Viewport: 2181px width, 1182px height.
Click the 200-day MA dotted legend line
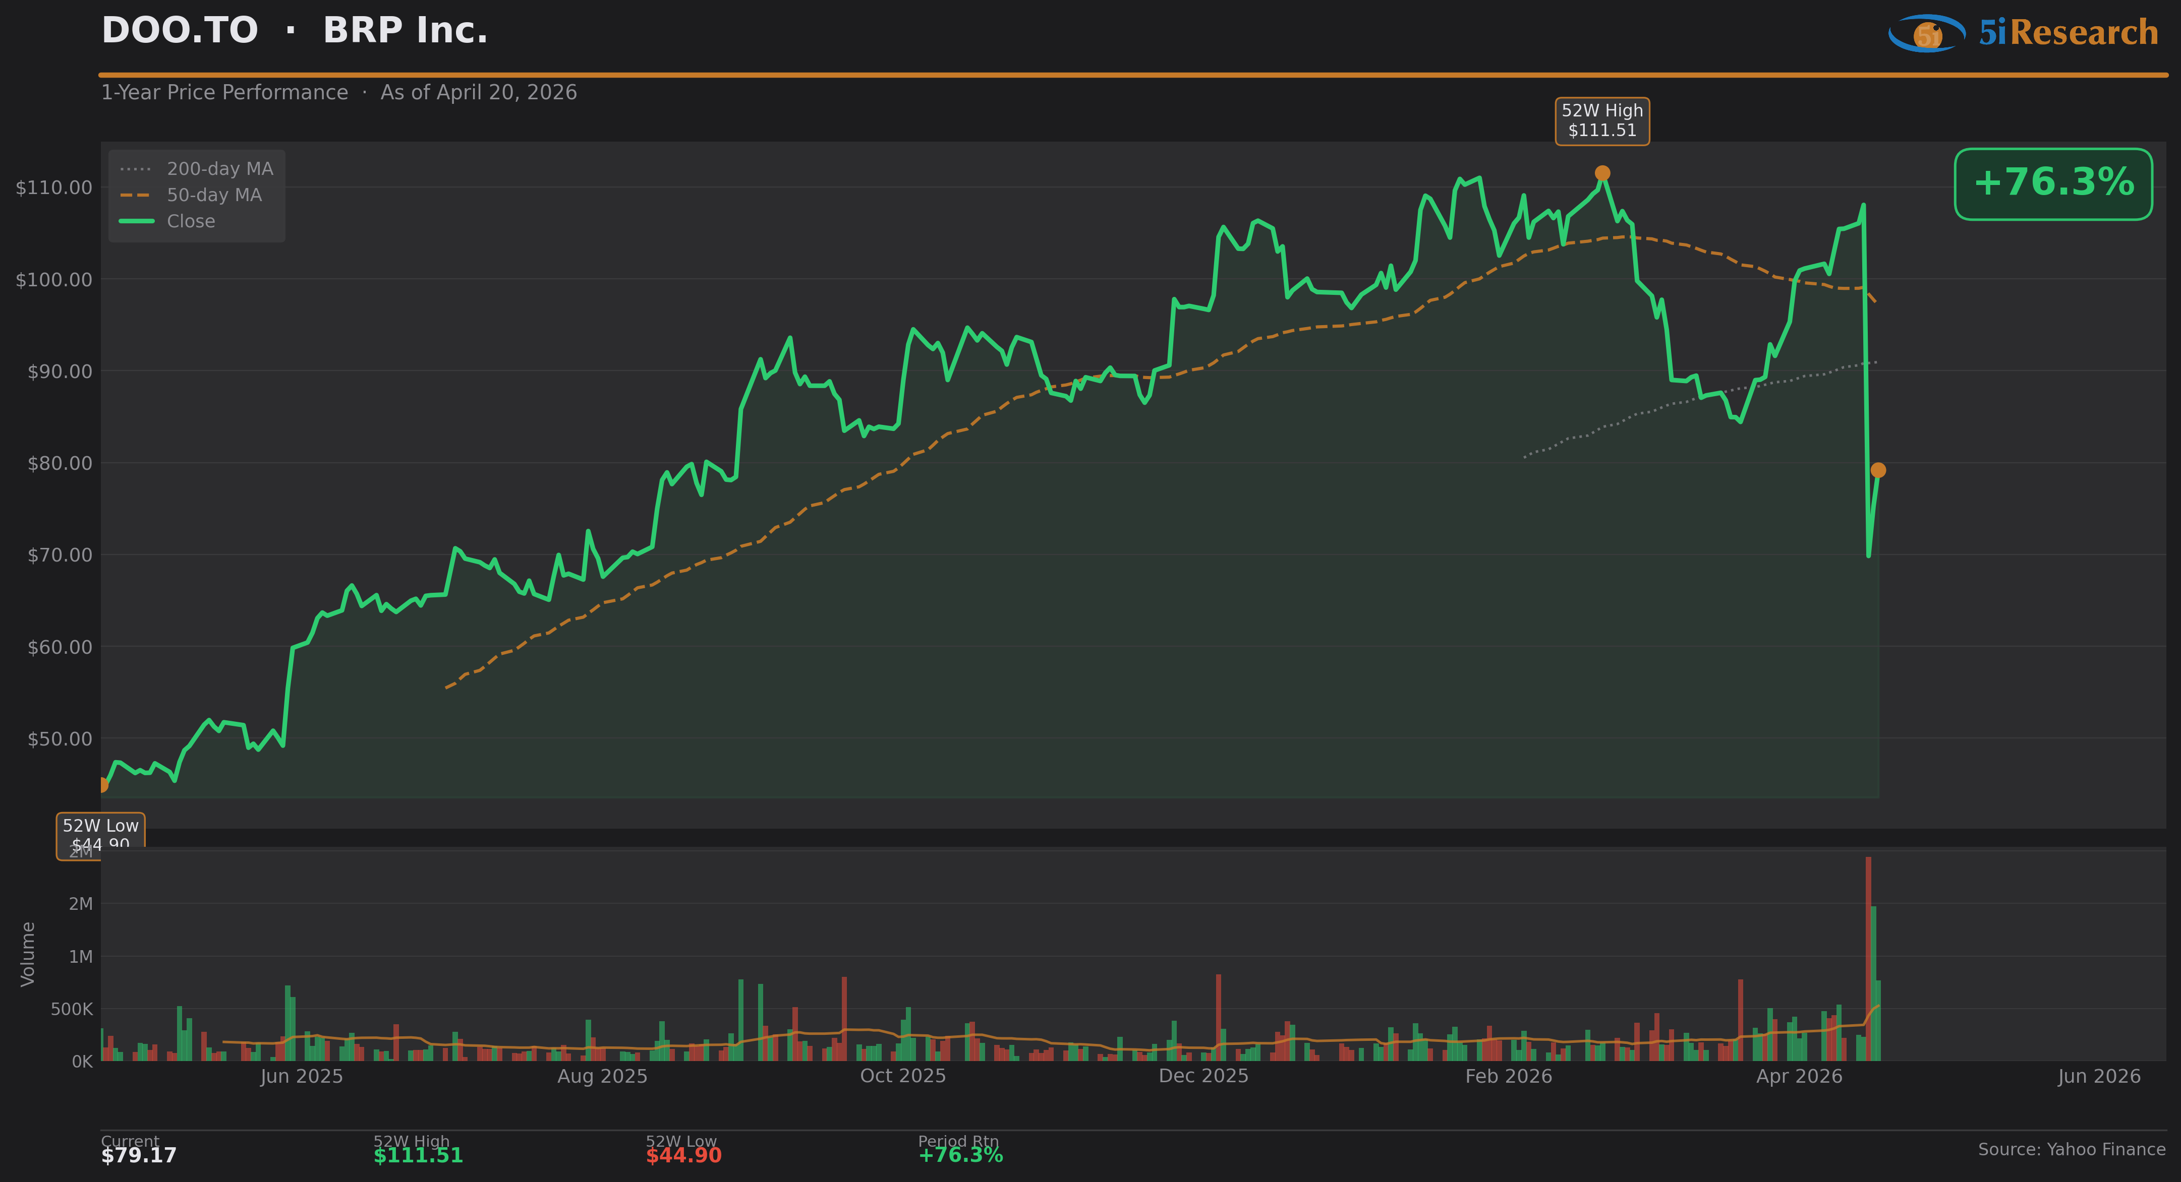[136, 169]
